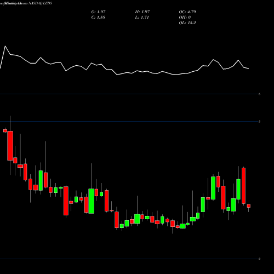
Task: Click the final small red candle at right edge
Action: (x=249, y=206)
